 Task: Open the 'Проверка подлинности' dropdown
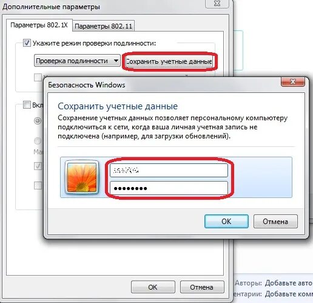(77, 61)
